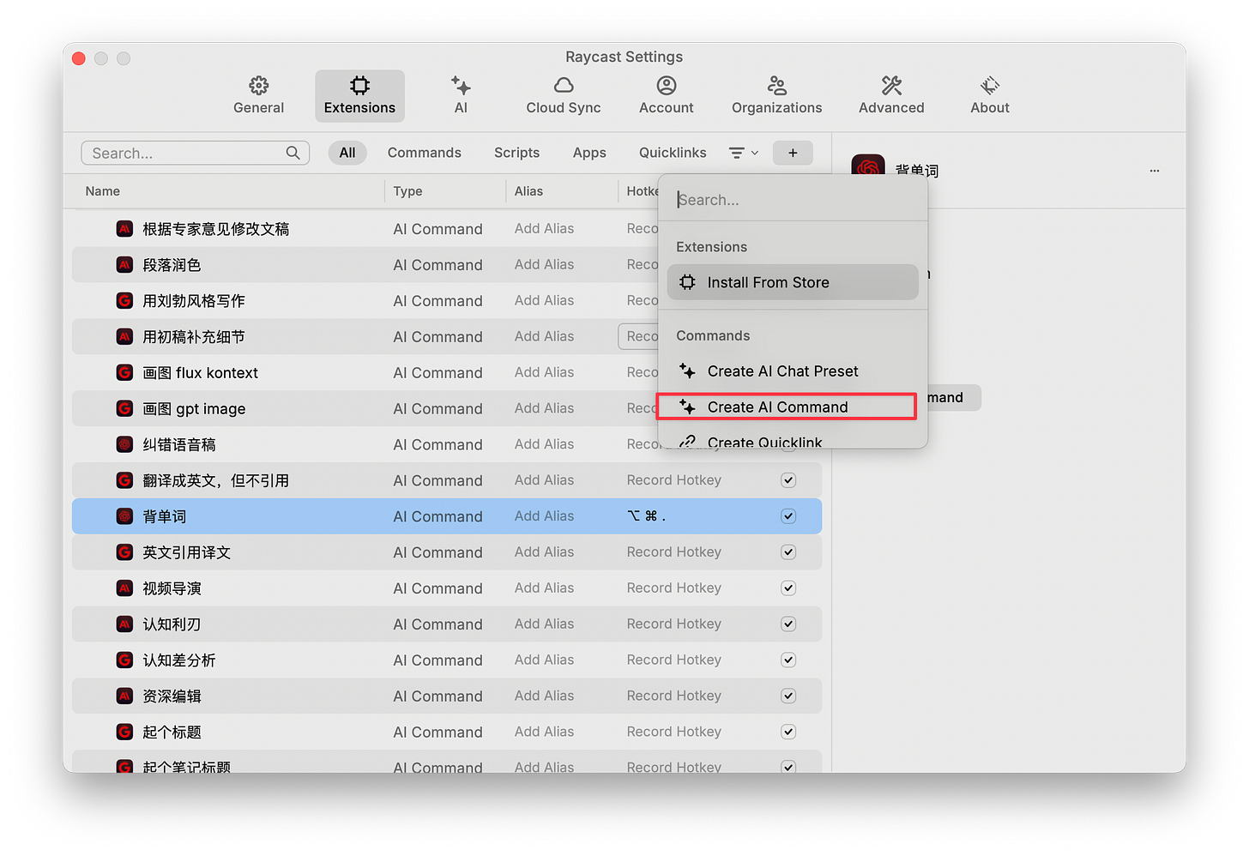Add an alias for 背单词
Image resolution: width=1249 pixels, height=856 pixels.
point(544,515)
